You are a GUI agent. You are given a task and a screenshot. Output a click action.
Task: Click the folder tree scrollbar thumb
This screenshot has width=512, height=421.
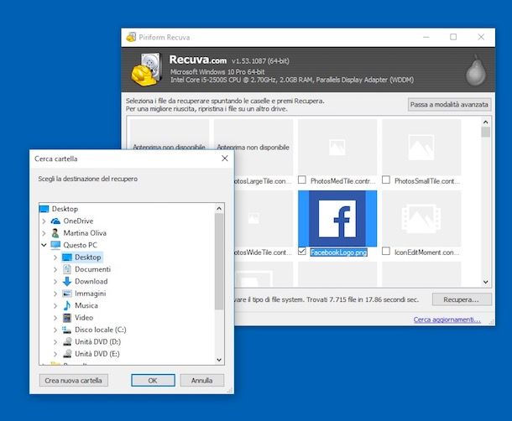pos(219,262)
